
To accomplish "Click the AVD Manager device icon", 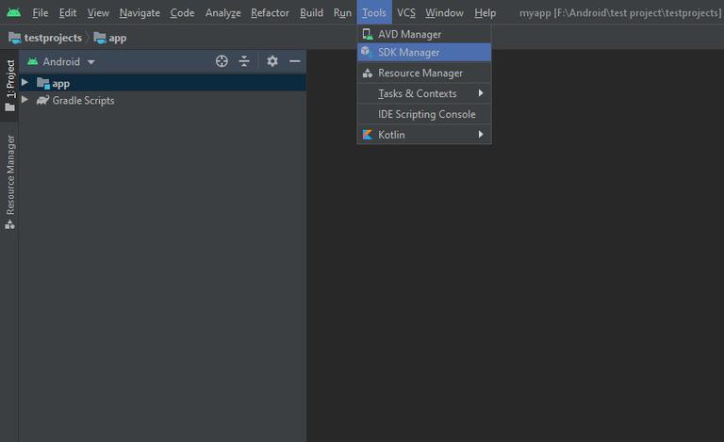I will point(368,34).
